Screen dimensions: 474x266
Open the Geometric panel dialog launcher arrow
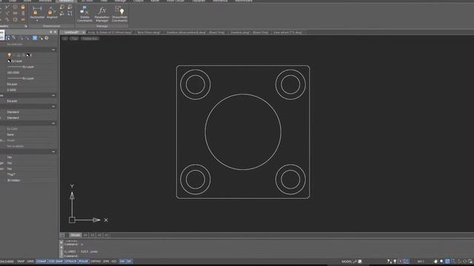[x=26, y=27]
